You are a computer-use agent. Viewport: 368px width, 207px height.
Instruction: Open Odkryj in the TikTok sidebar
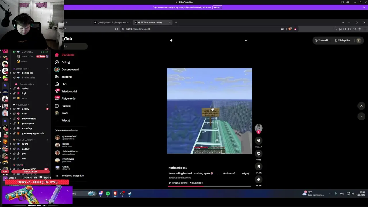[62, 62]
